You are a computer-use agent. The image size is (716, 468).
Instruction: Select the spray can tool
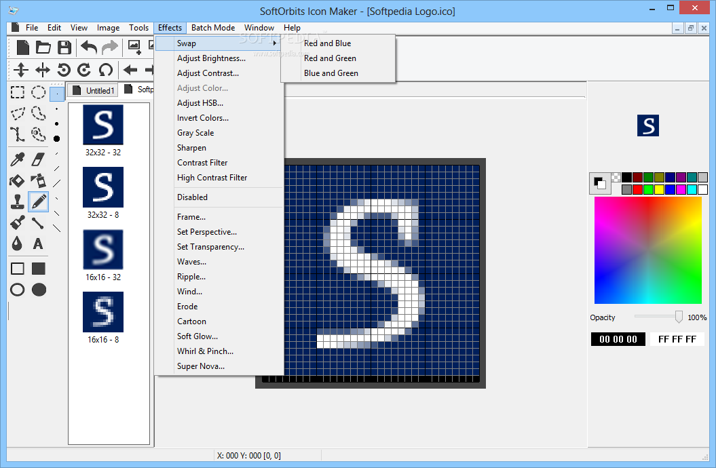click(x=39, y=180)
